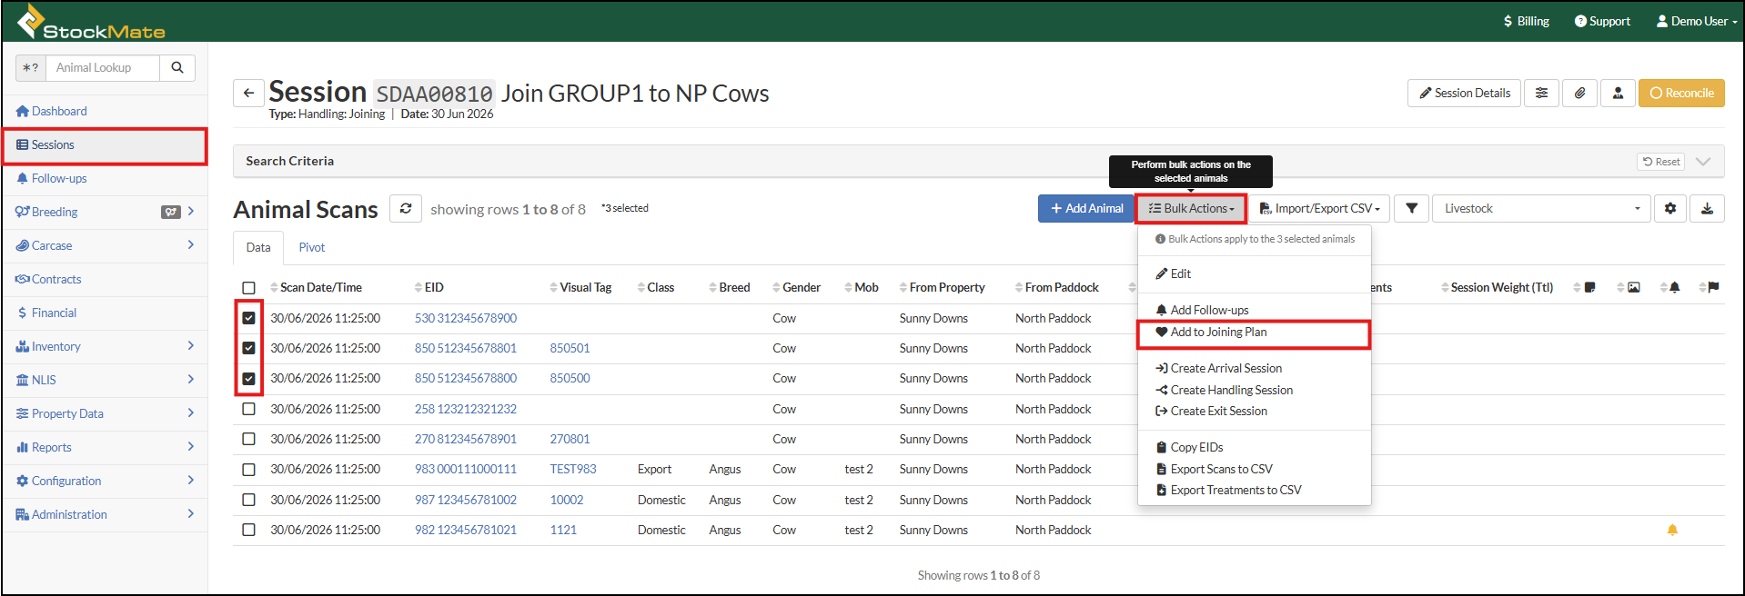Sort by the bell follow-up column icon
Image resolution: width=1745 pixels, height=596 pixels.
(1674, 287)
